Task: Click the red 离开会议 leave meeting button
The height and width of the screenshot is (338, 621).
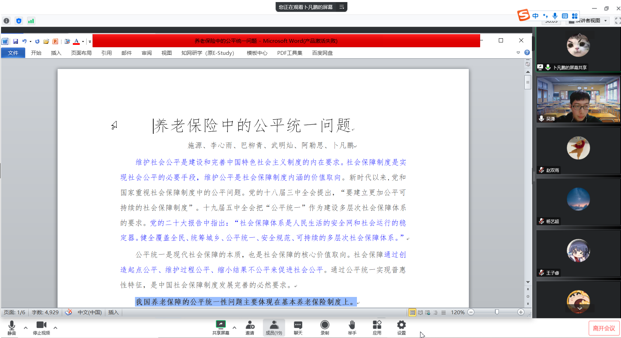Action: pos(604,328)
